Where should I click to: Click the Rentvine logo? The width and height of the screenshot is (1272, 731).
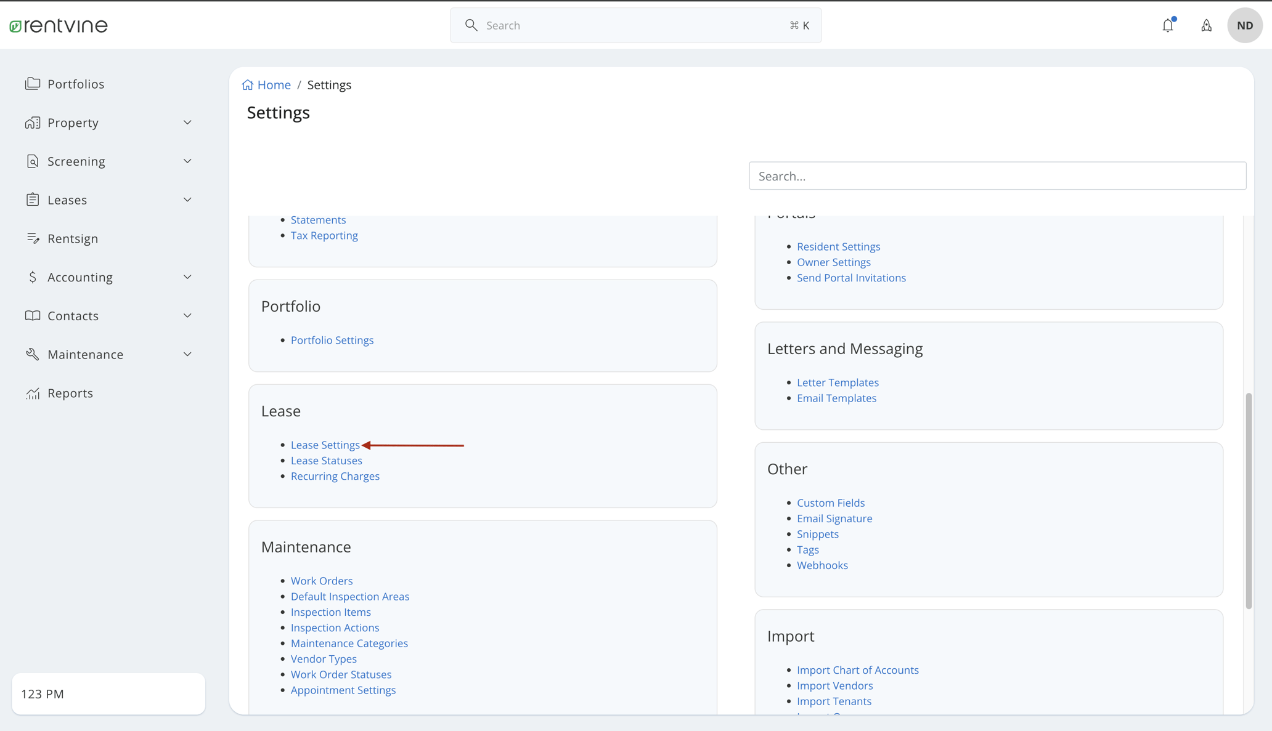(x=59, y=25)
